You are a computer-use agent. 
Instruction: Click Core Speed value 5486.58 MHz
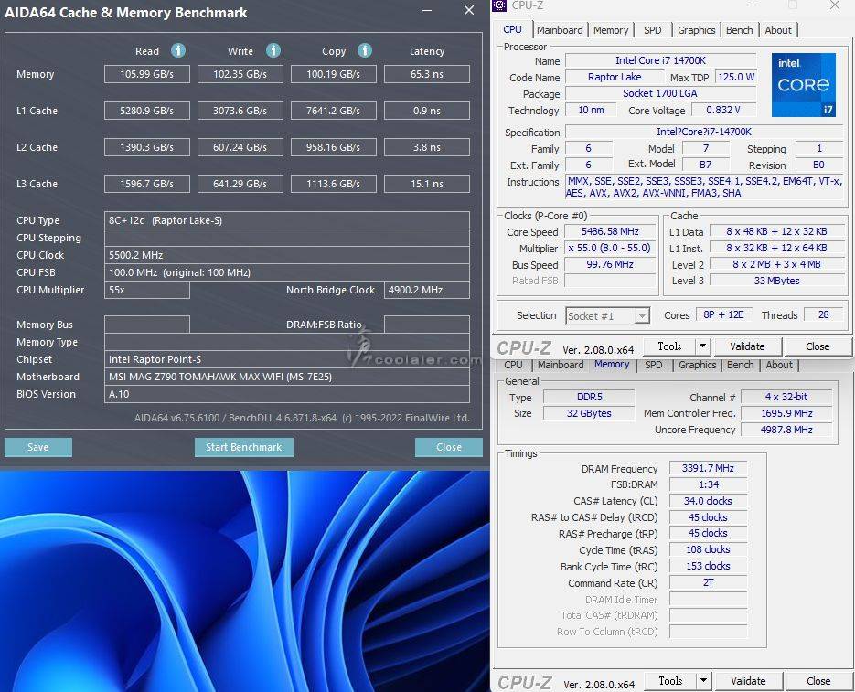click(610, 232)
